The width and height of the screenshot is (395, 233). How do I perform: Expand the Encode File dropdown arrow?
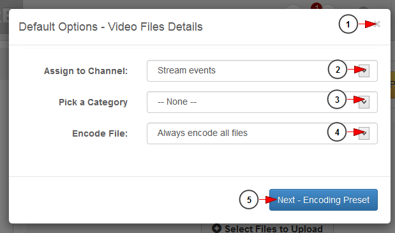364,133
